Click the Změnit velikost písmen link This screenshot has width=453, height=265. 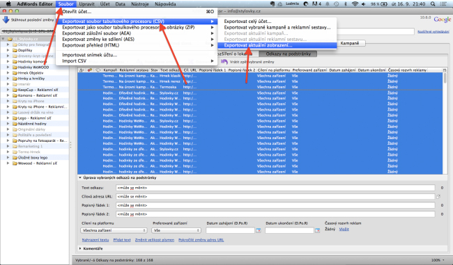tap(155, 240)
